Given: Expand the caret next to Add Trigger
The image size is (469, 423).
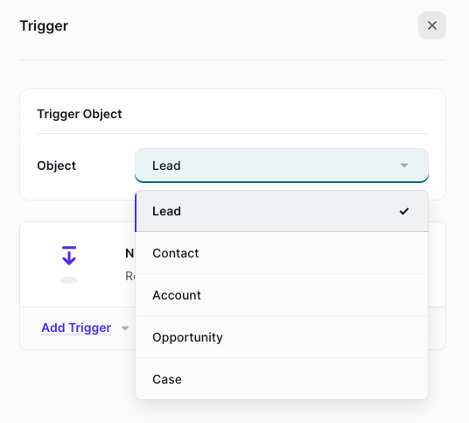Looking at the screenshot, I should (x=125, y=328).
